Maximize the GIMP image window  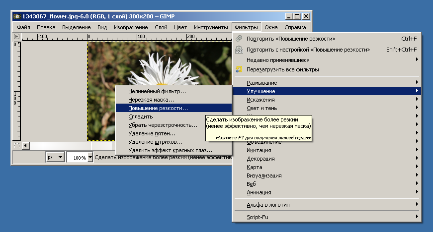[297, 16]
